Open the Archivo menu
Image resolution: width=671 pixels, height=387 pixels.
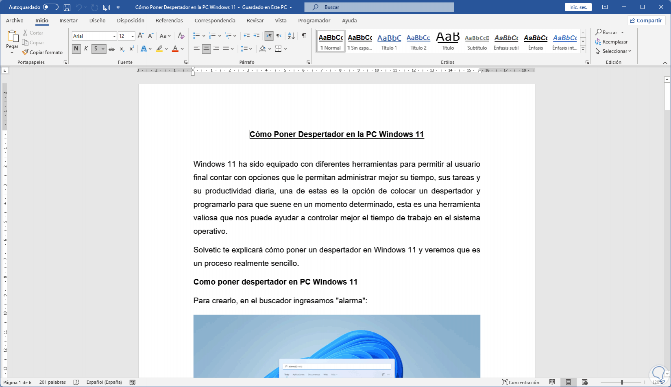[x=15, y=20]
